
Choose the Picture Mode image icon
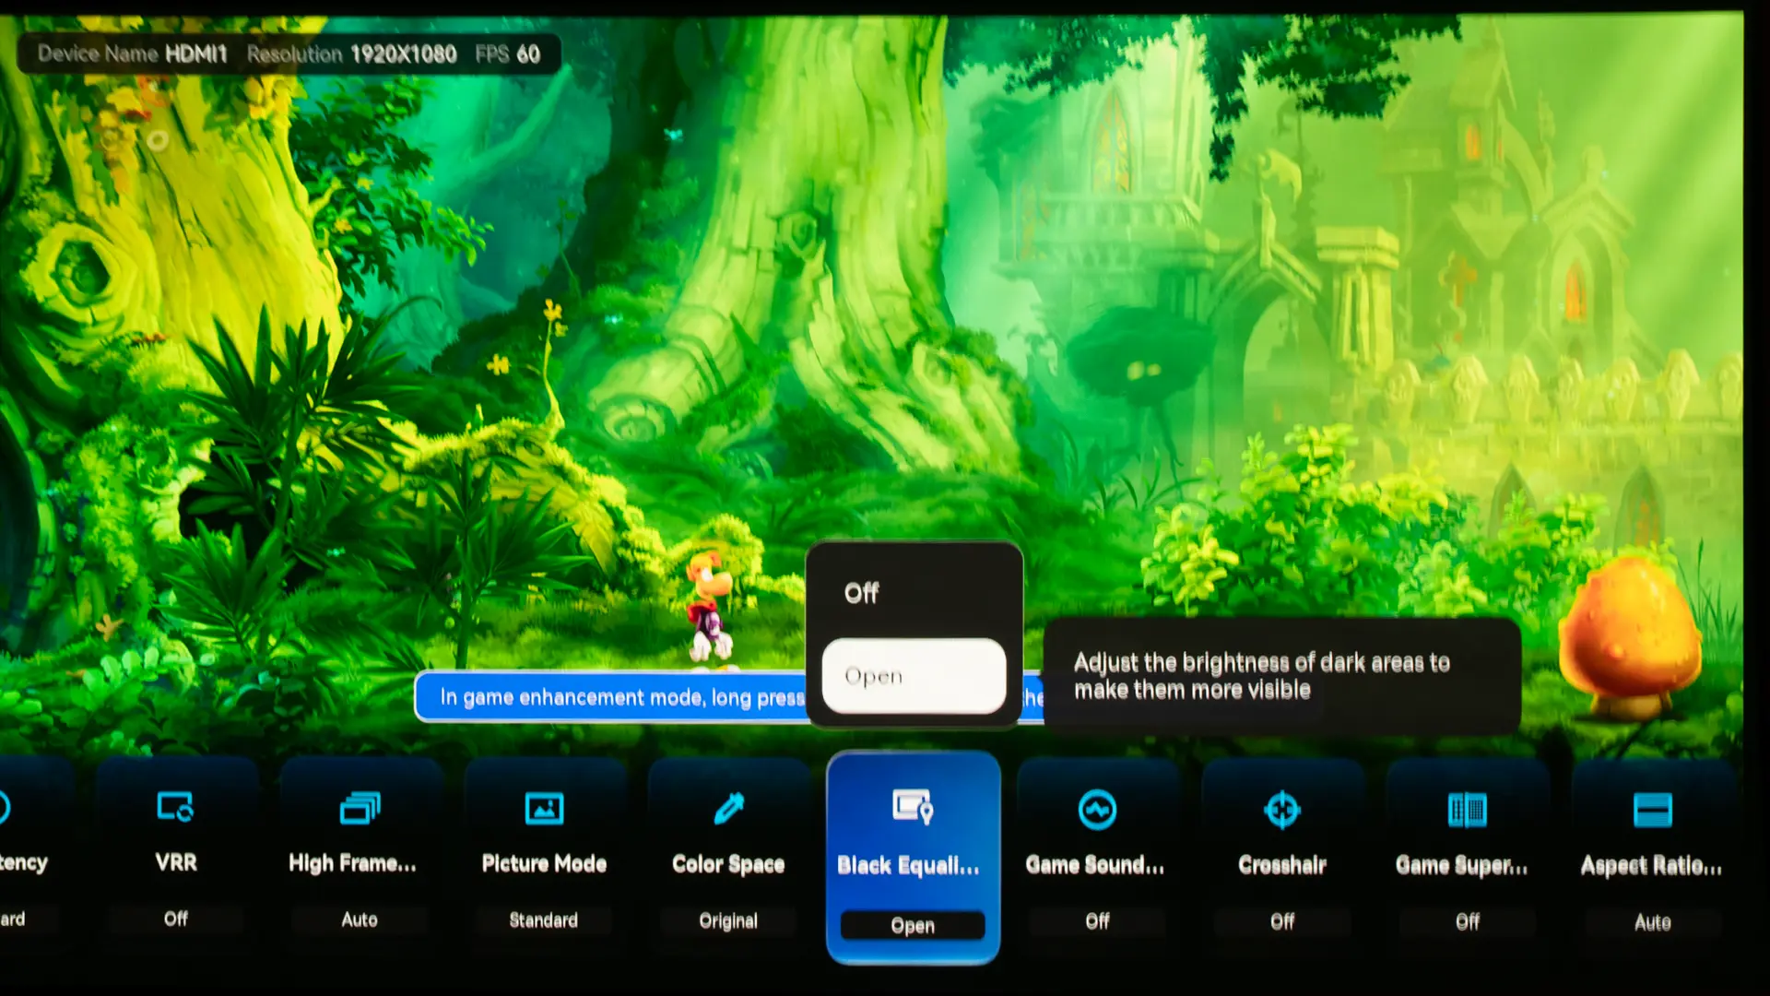[544, 808]
